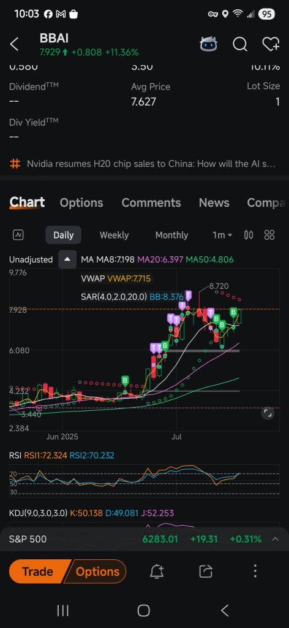289x628 pixels.
Task: Tap the Div YieldTTM label
Action: coord(34,122)
